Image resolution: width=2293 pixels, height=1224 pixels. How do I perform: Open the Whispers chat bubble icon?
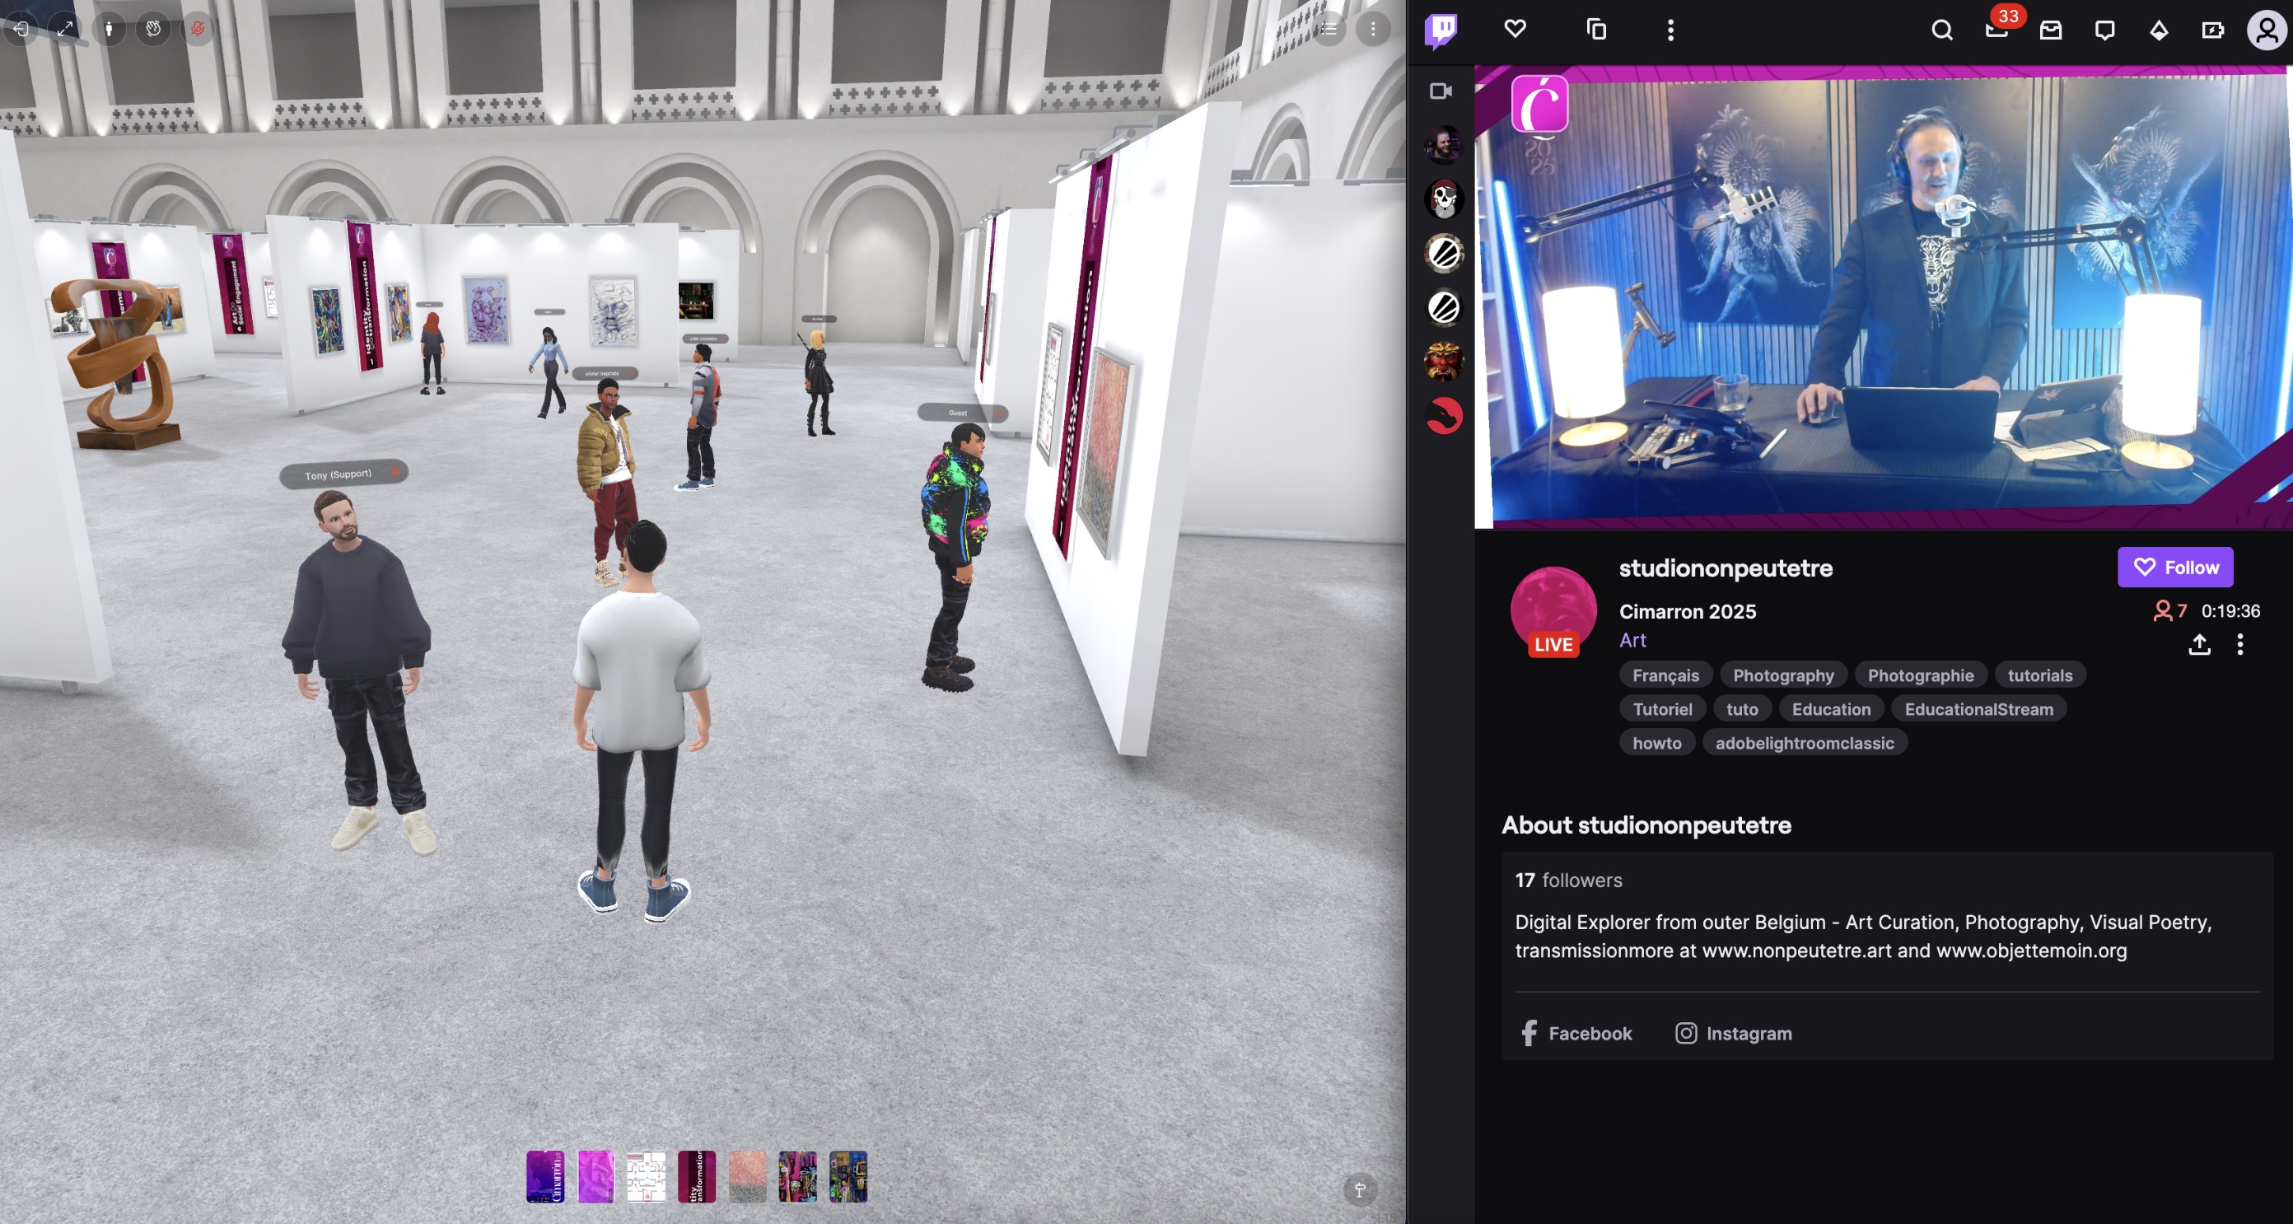point(2104,30)
